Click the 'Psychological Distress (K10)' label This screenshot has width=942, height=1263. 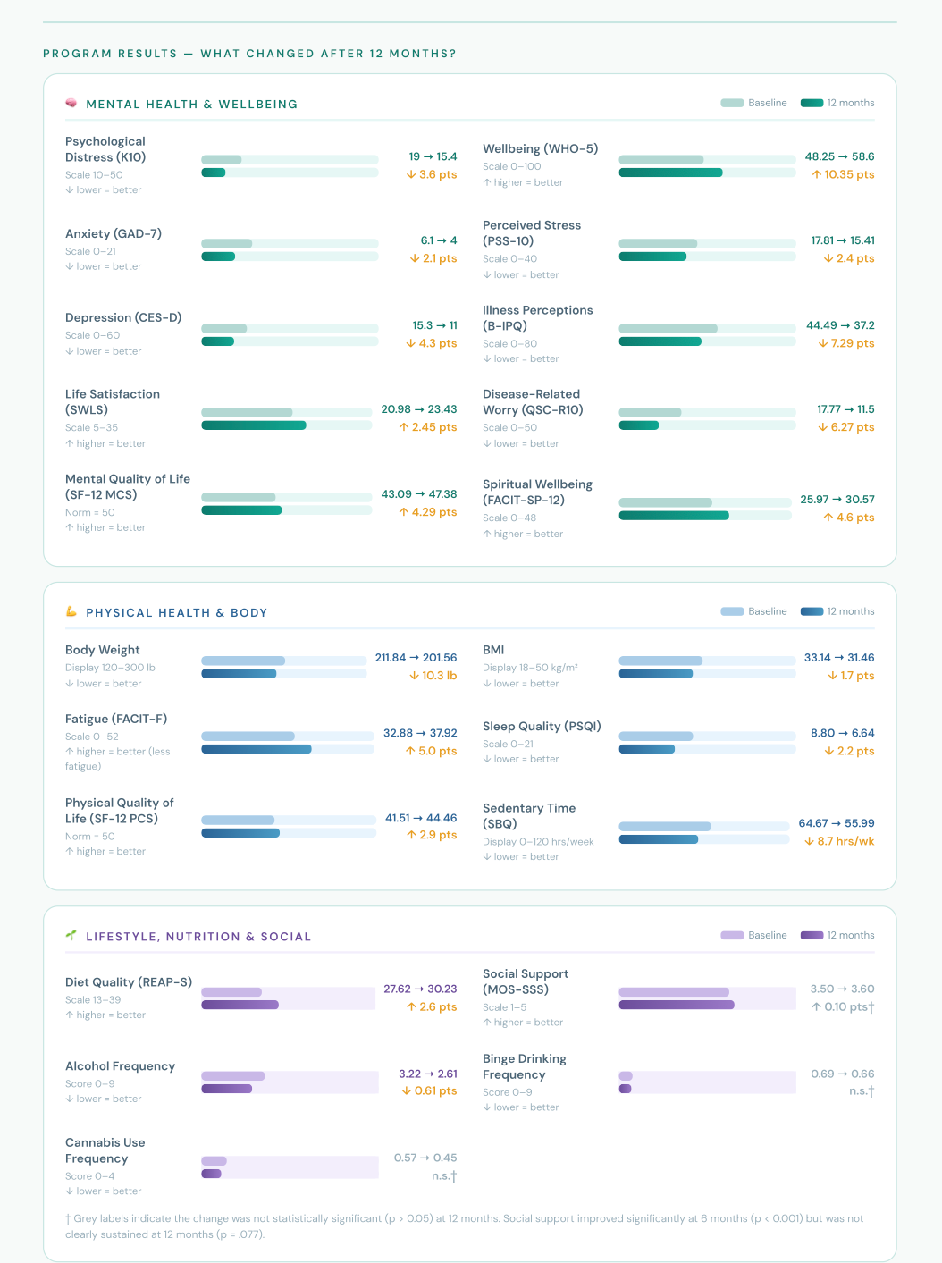pyautogui.click(x=105, y=149)
